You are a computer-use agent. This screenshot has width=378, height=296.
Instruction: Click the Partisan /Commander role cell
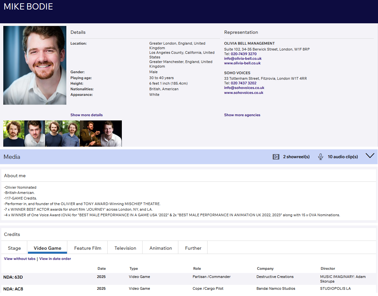pyautogui.click(x=211, y=277)
